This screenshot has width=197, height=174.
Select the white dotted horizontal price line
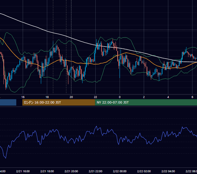tap(99, 30)
